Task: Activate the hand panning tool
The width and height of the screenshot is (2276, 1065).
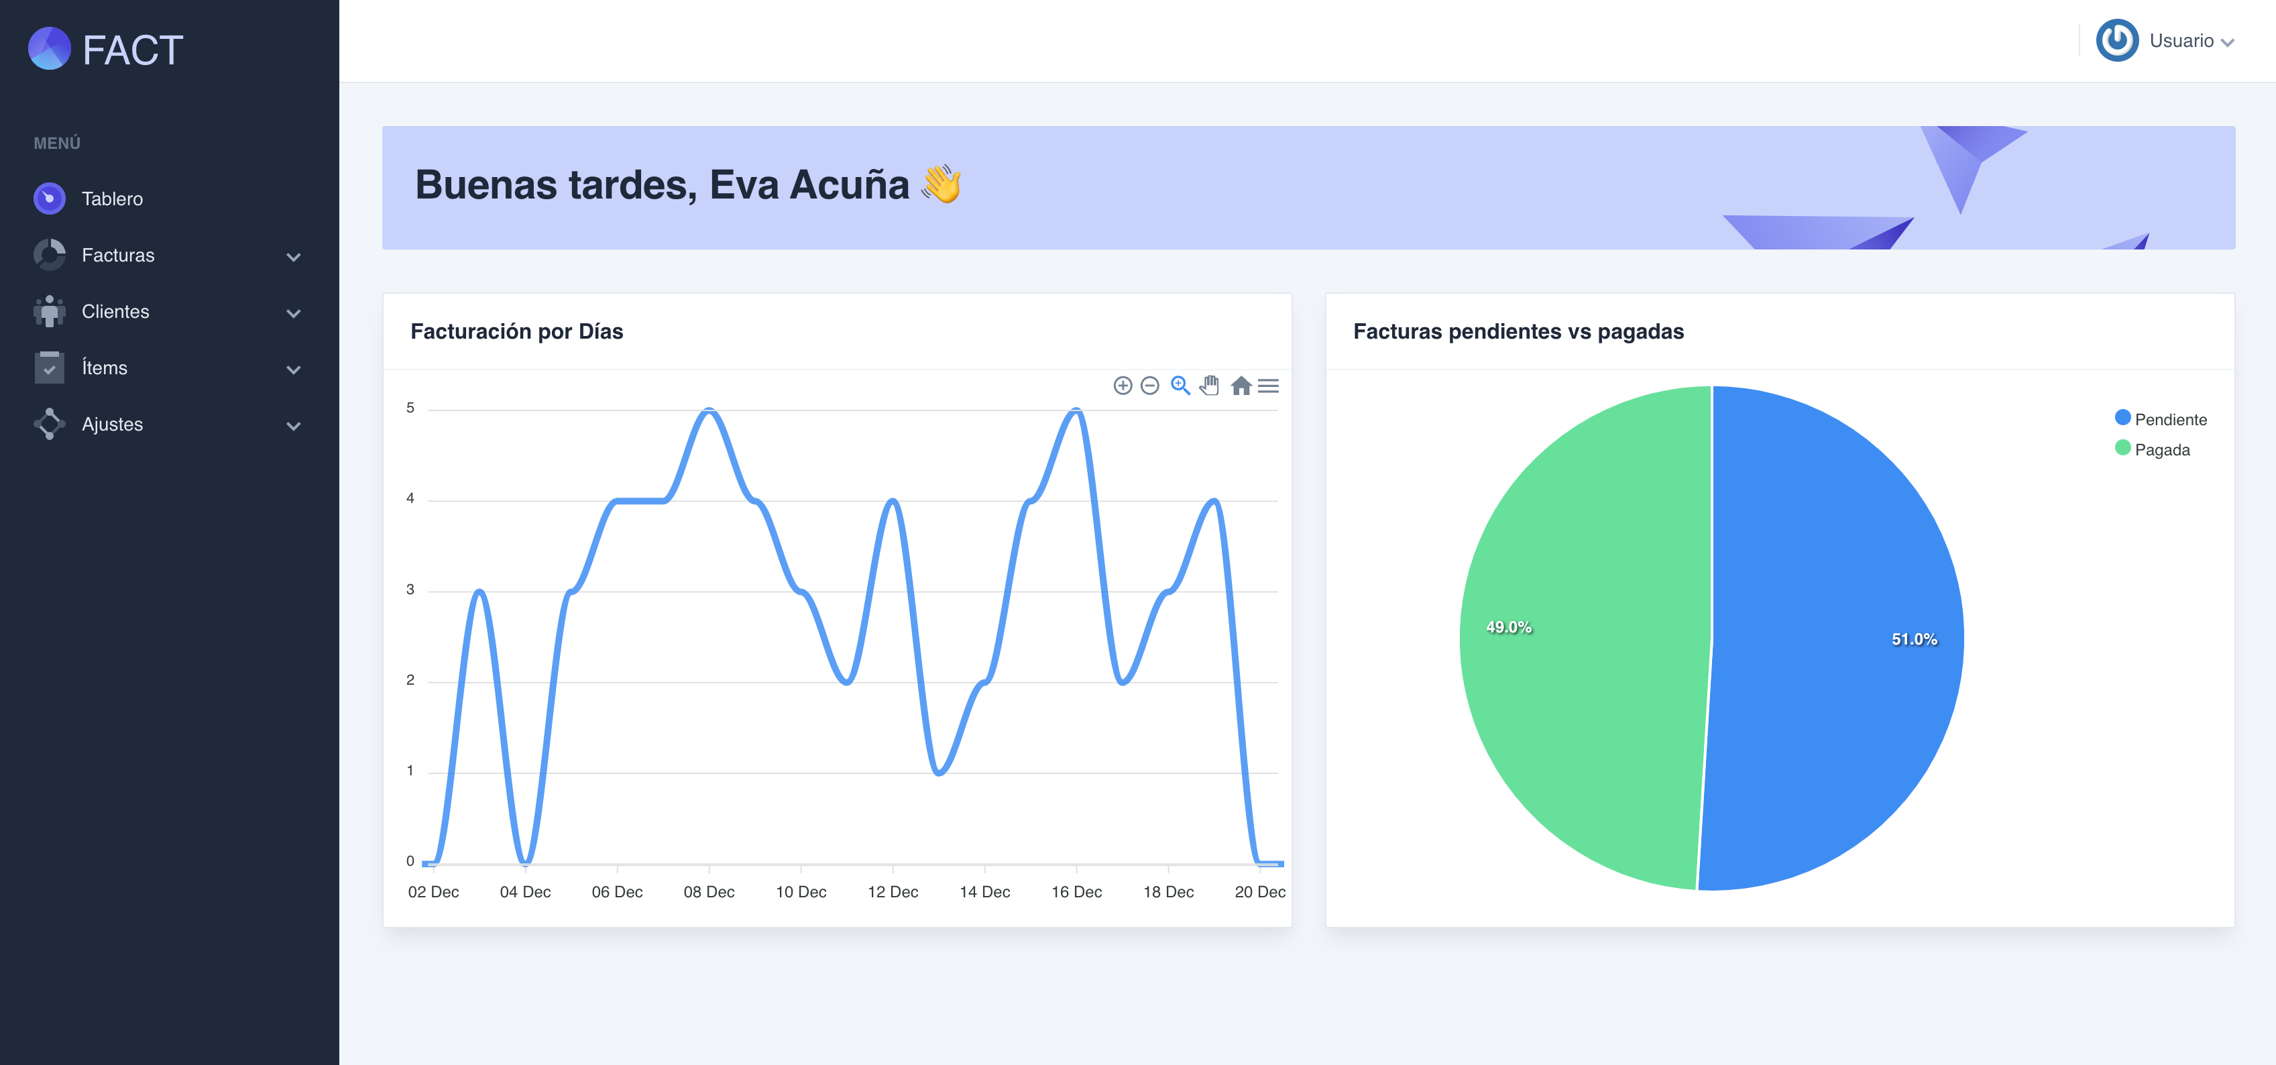Action: (1210, 386)
